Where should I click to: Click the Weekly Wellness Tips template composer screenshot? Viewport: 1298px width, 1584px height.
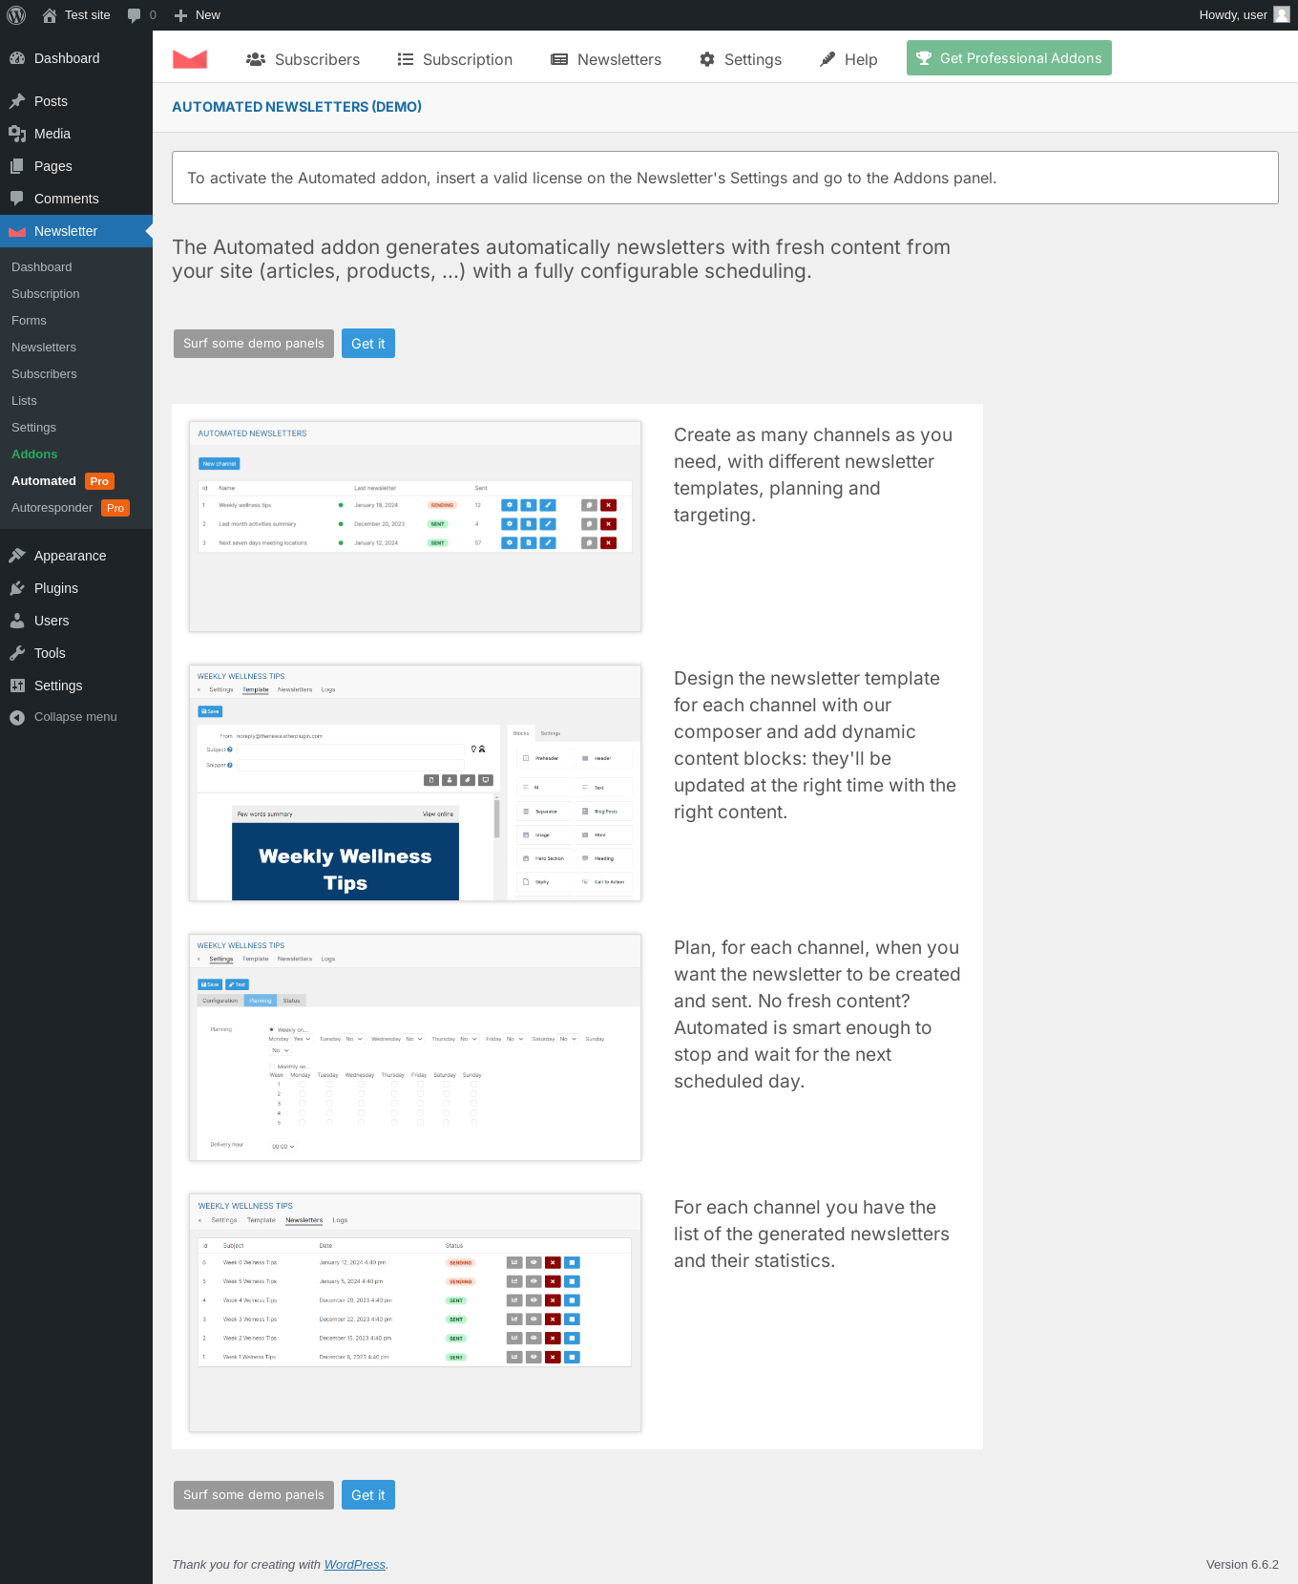(x=415, y=783)
